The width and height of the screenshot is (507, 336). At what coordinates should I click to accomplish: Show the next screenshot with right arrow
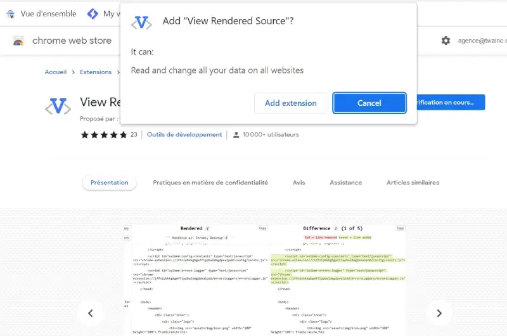click(439, 313)
